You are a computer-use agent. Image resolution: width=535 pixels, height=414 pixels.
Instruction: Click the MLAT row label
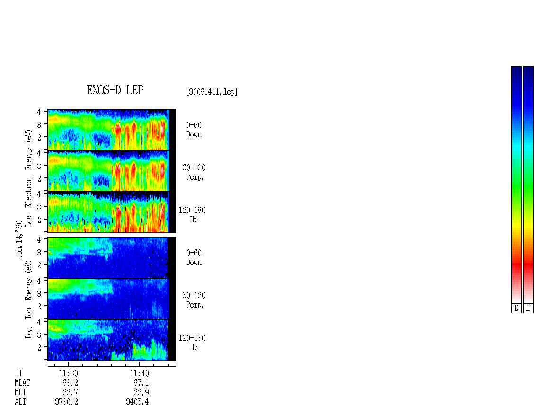[22, 383]
